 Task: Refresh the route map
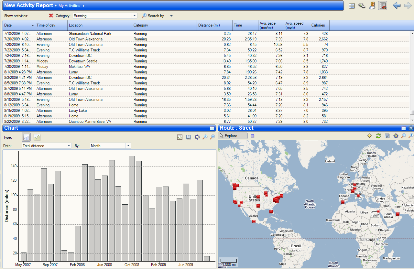tap(378, 136)
